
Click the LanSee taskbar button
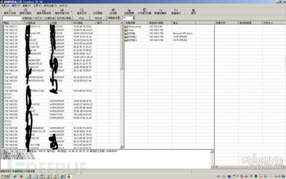point(69,177)
